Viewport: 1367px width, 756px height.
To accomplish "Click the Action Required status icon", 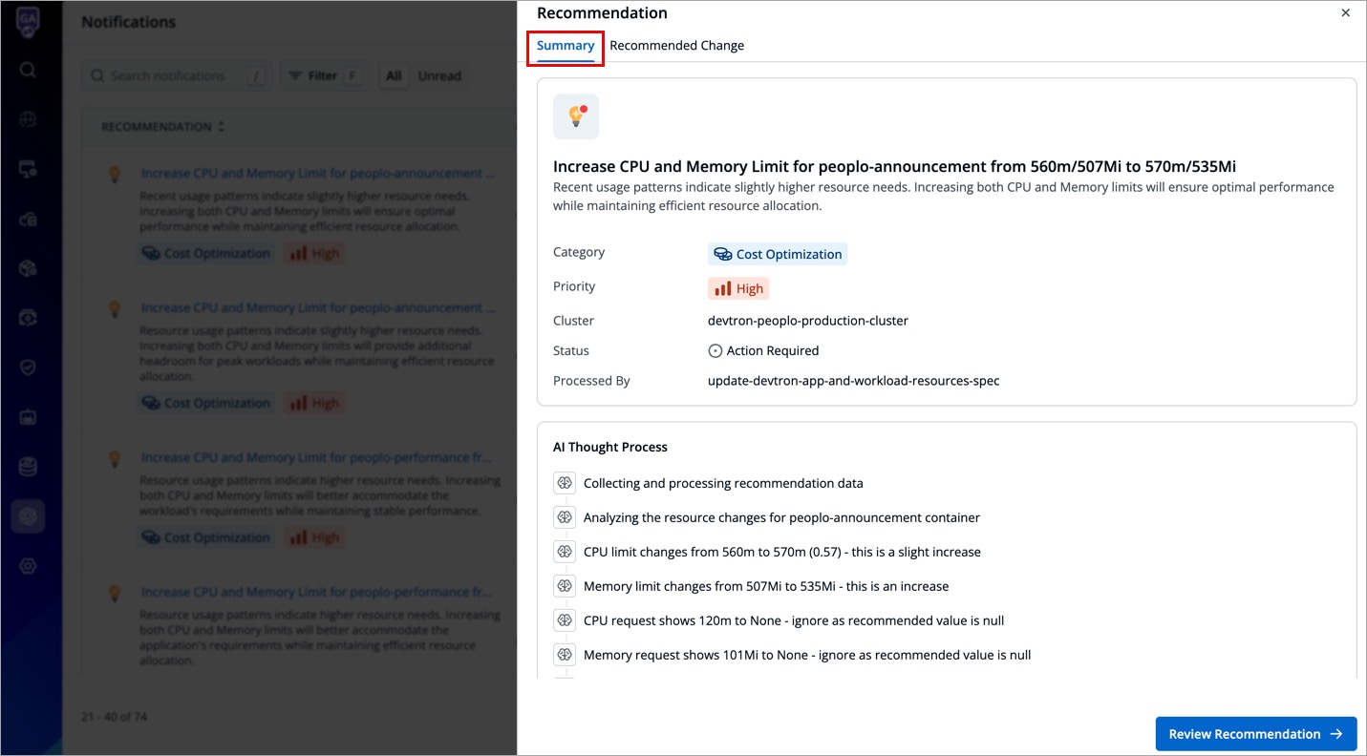I will coord(715,351).
